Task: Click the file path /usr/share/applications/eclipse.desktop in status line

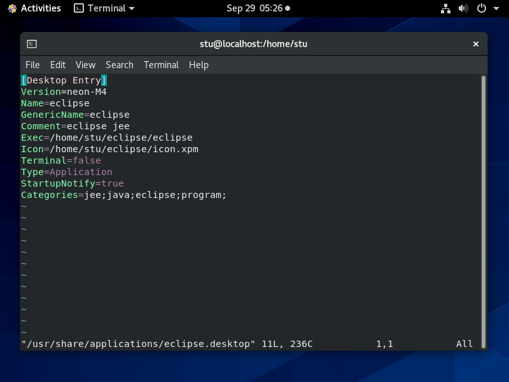Action: click(138, 344)
